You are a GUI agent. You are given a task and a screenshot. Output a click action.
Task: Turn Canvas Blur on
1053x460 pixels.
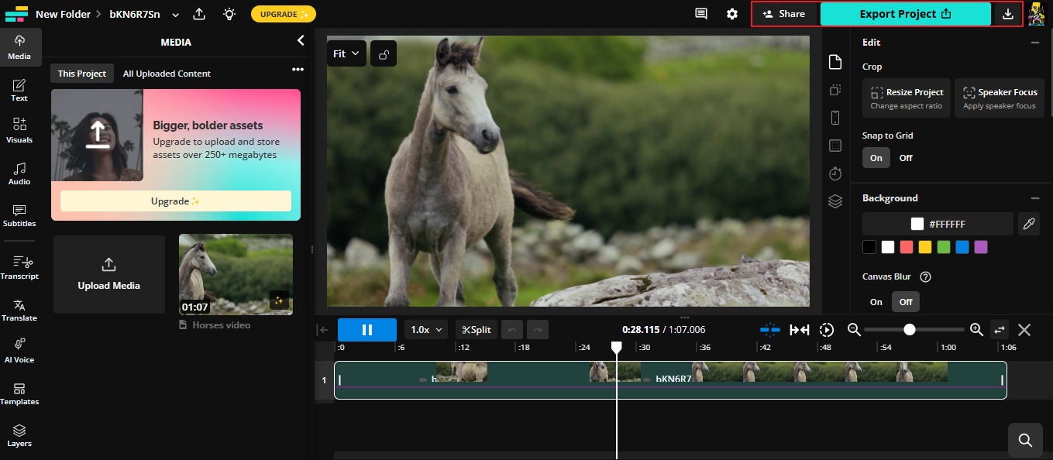876,302
